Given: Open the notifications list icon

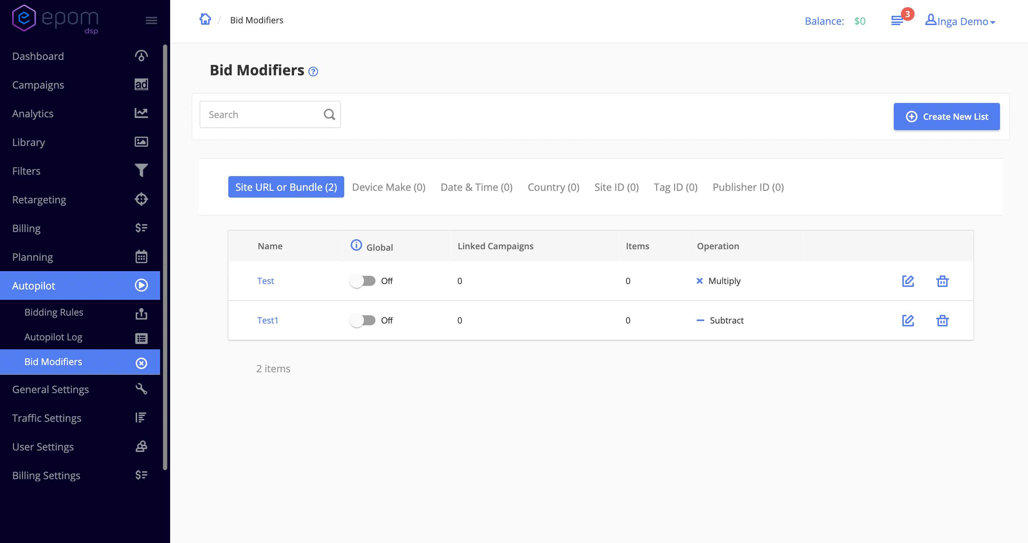Looking at the screenshot, I should pos(897,21).
